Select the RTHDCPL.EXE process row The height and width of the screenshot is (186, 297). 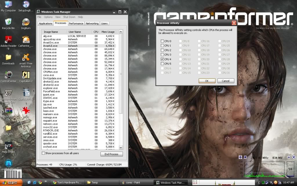point(79,130)
